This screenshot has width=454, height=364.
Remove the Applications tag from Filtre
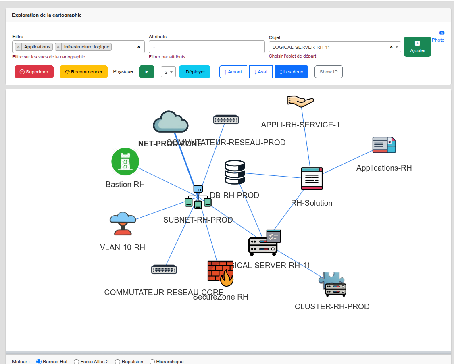[x=18, y=47]
